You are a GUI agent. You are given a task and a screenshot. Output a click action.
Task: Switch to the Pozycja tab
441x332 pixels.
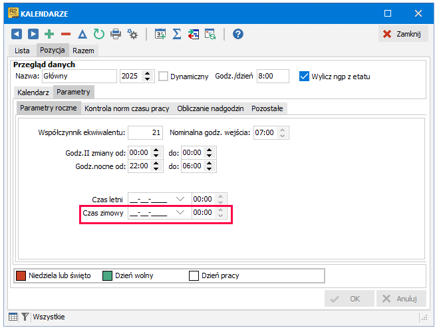53,50
